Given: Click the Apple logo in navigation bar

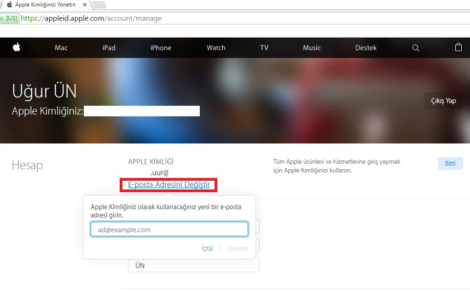Looking at the screenshot, I should pyautogui.click(x=17, y=47).
